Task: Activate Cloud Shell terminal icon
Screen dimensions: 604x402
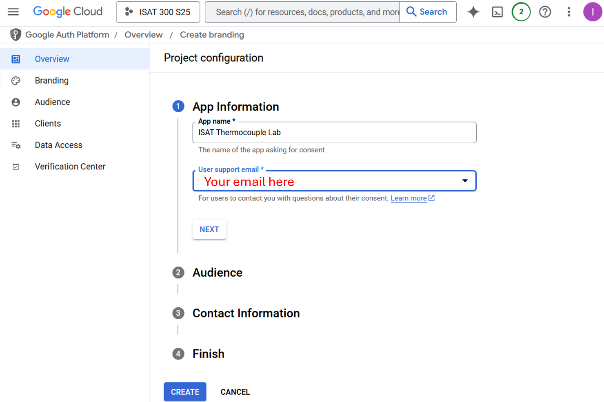Action: [497, 12]
